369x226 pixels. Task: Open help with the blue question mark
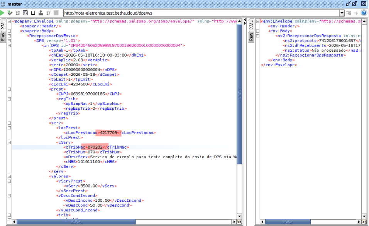point(364,13)
